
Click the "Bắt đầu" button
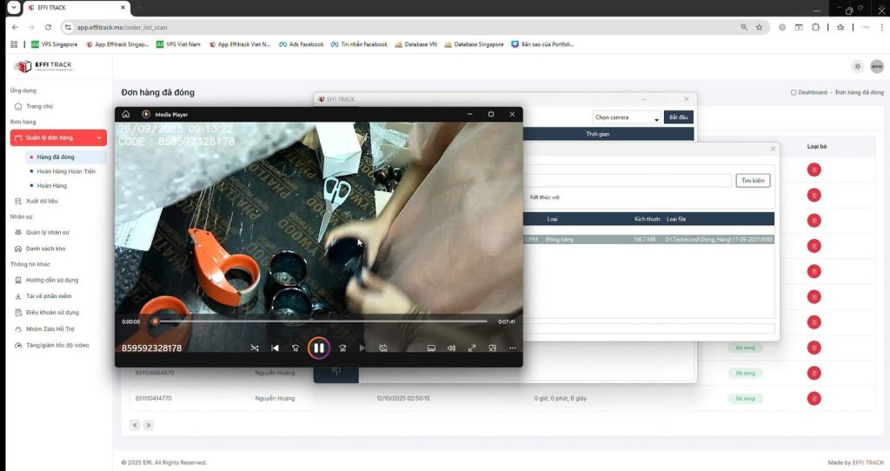tap(678, 117)
